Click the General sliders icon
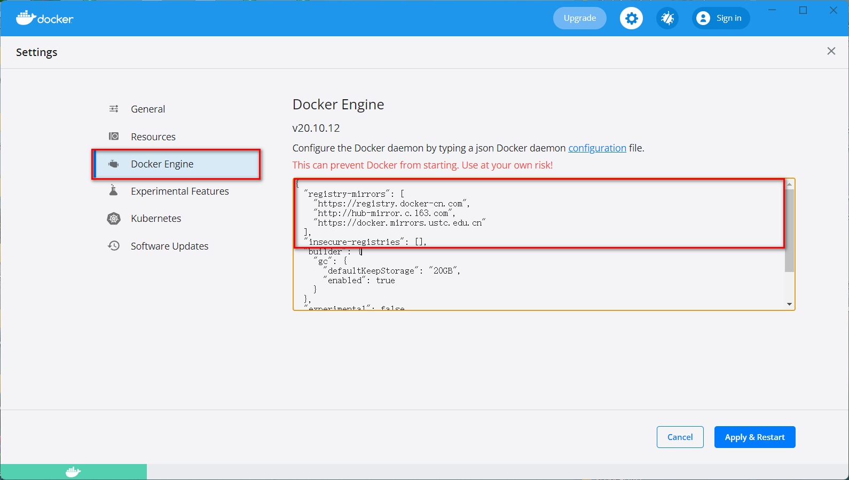849x480 pixels. [x=114, y=109]
